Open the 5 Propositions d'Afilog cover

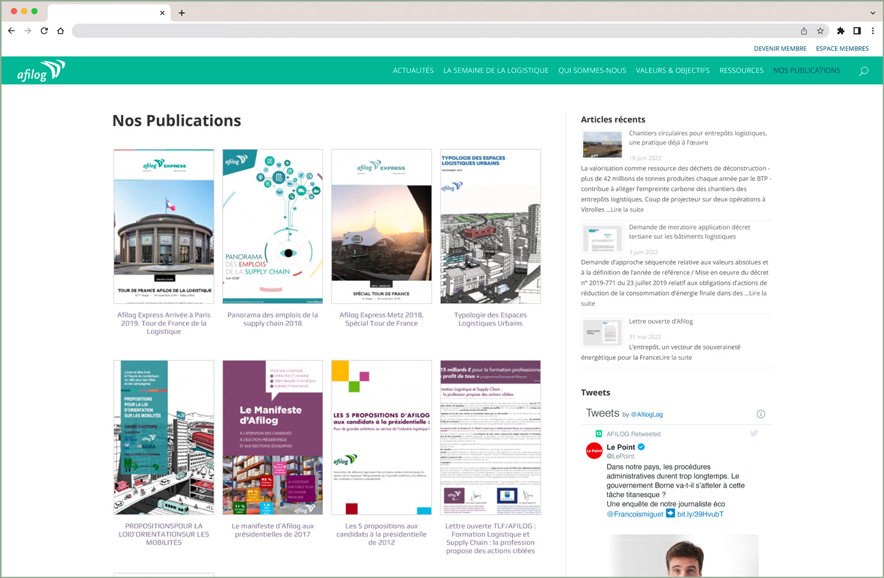[x=381, y=437]
